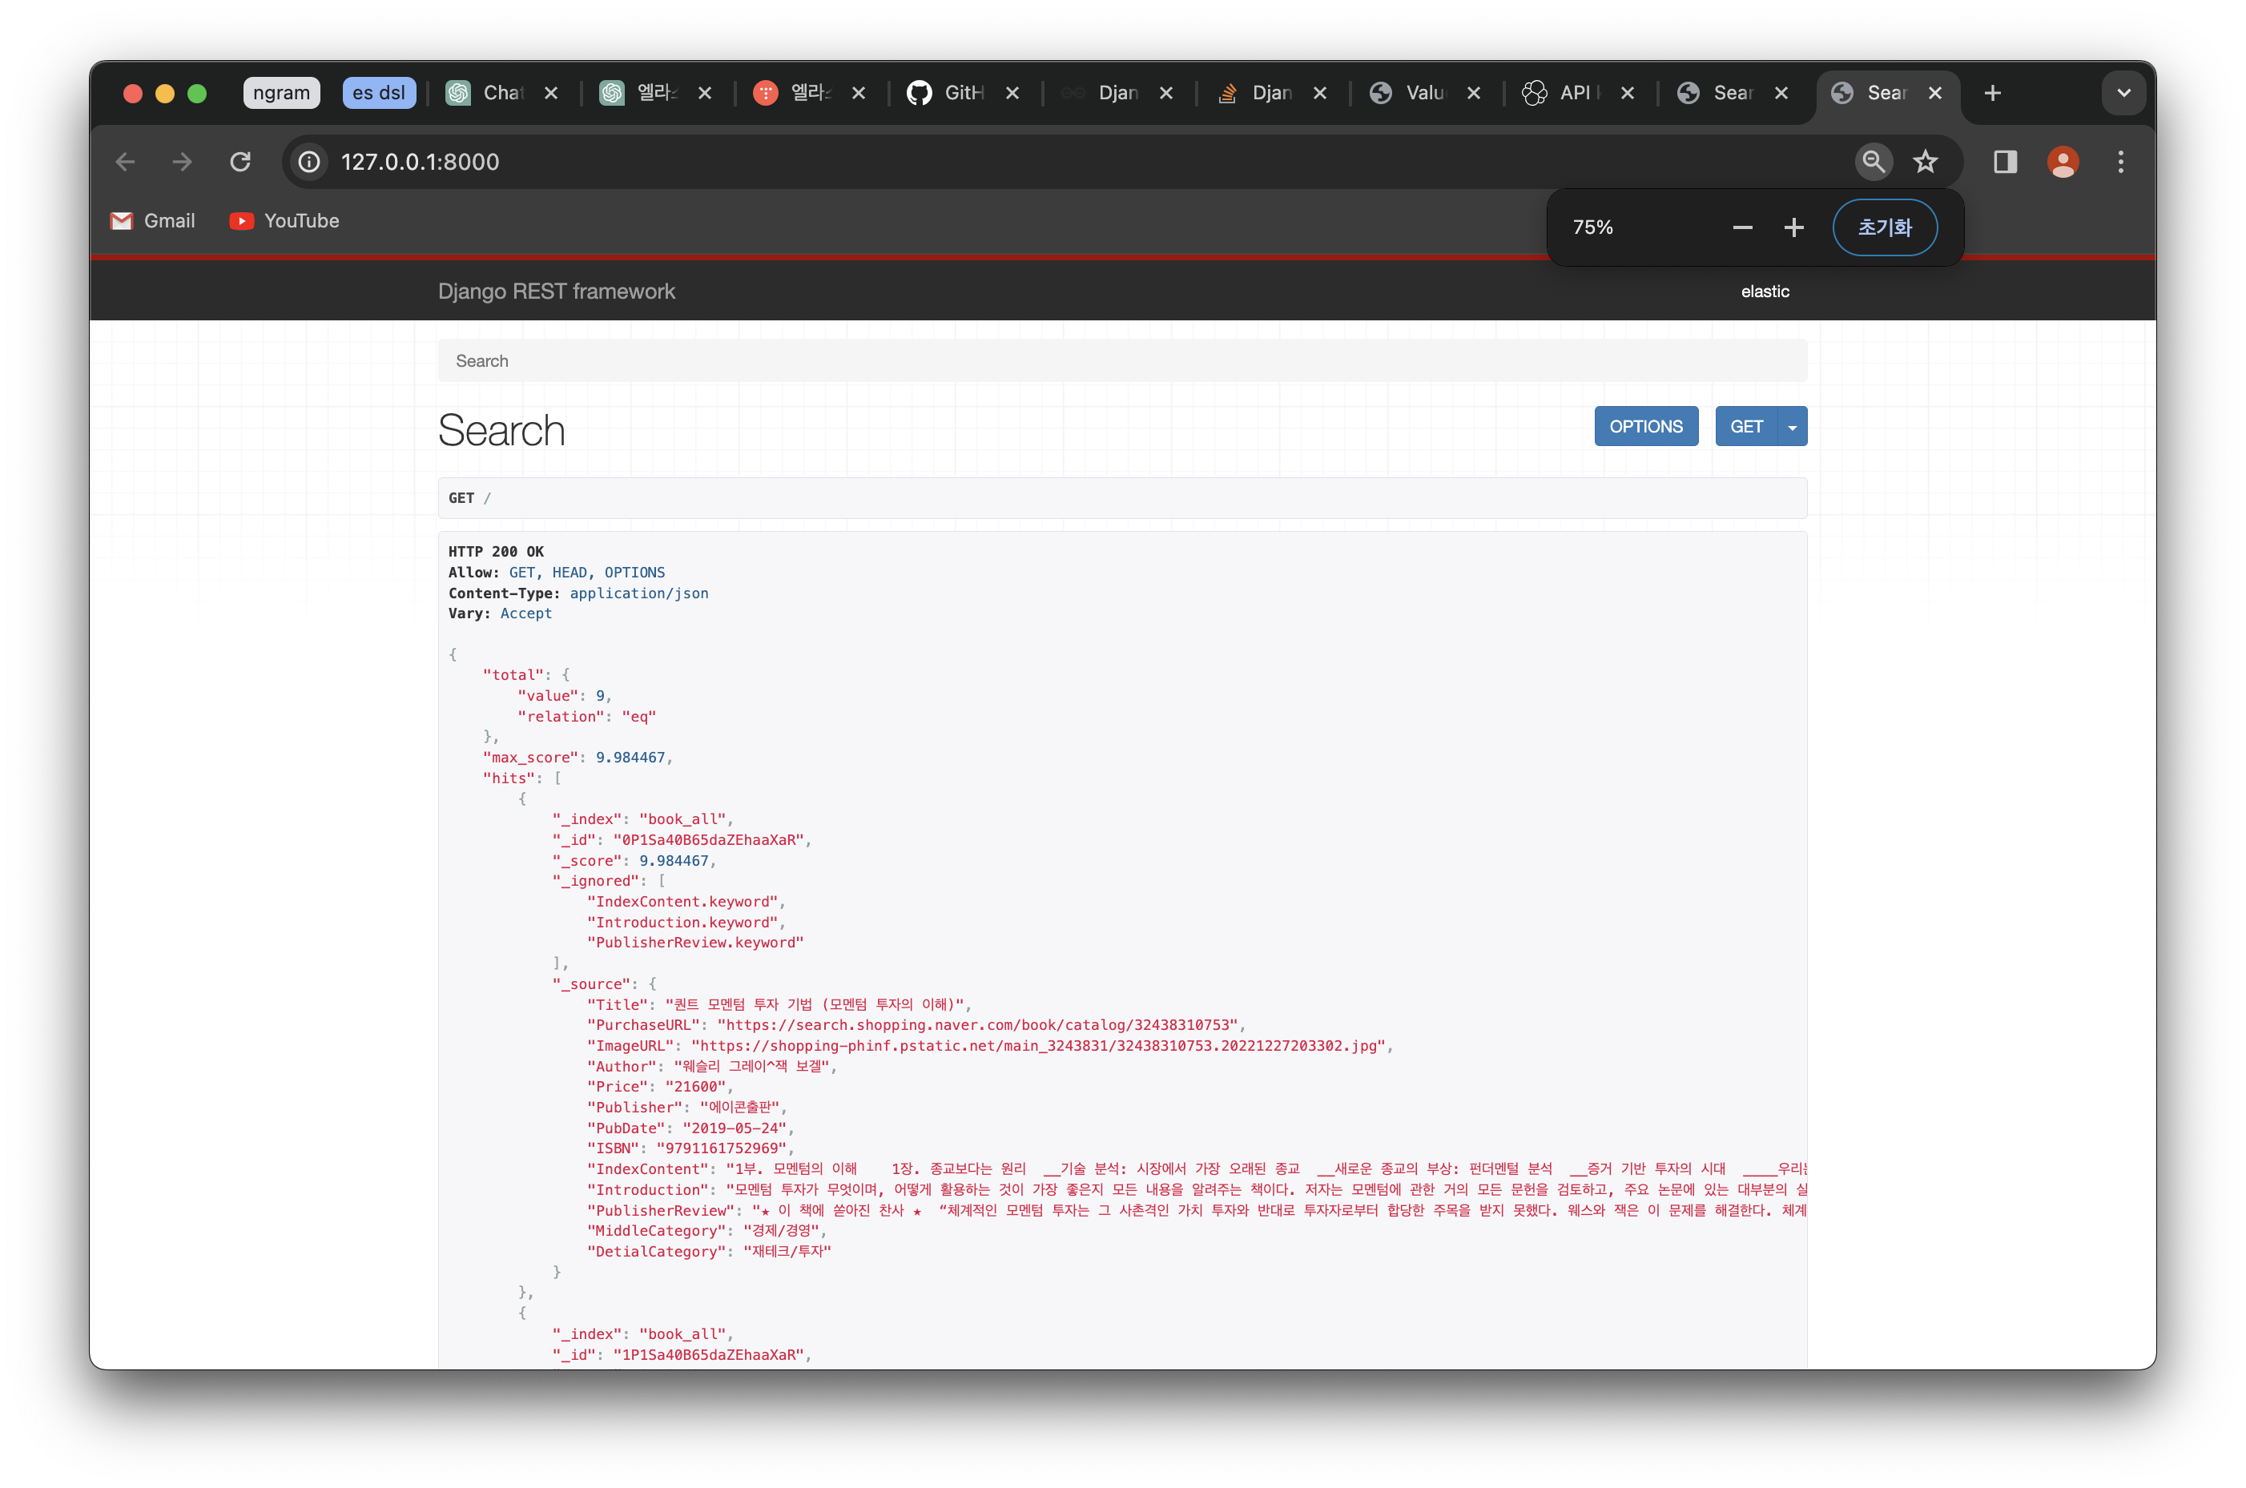
Task: Click the first "_id" value 0P1Sa40B65daZEhaaXaR
Action: point(709,840)
